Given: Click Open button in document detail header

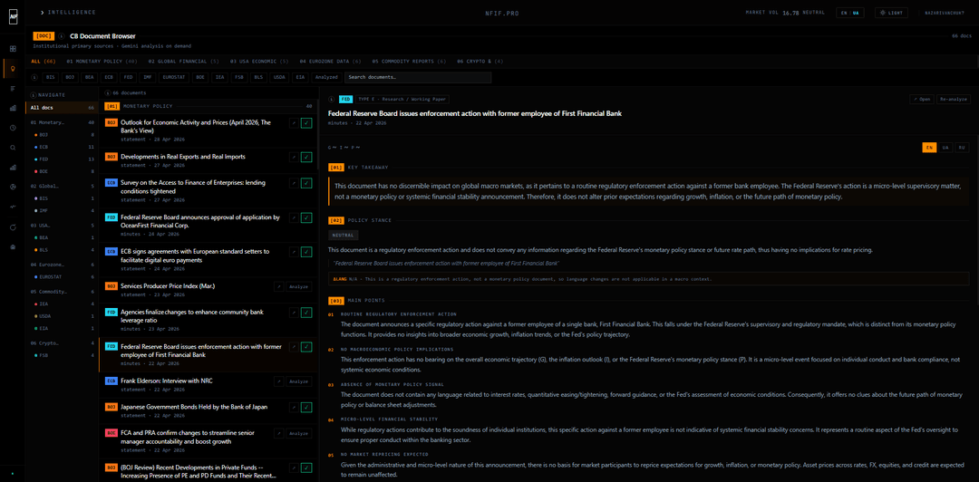Looking at the screenshot, I should [x=922, y=99].
